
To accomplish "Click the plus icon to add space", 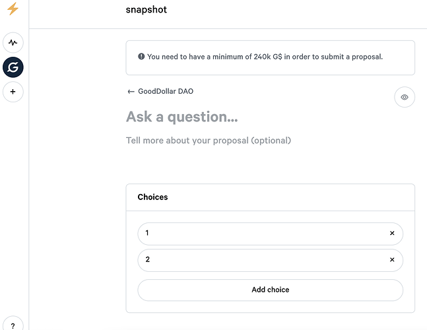I will click(x=13, y=92).
